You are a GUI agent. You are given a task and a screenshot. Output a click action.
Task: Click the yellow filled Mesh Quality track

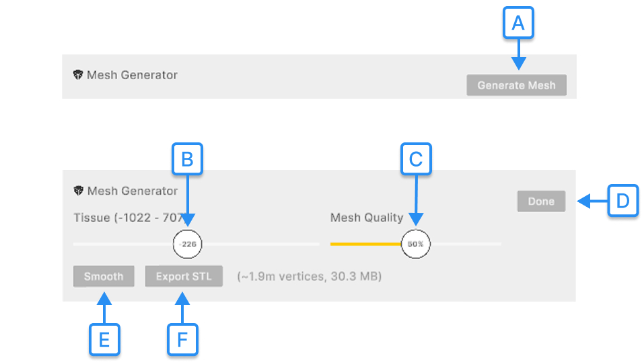click(363, 244)
